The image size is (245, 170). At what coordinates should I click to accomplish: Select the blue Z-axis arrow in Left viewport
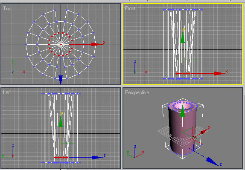pyautogui.click(x=97, y=157)
